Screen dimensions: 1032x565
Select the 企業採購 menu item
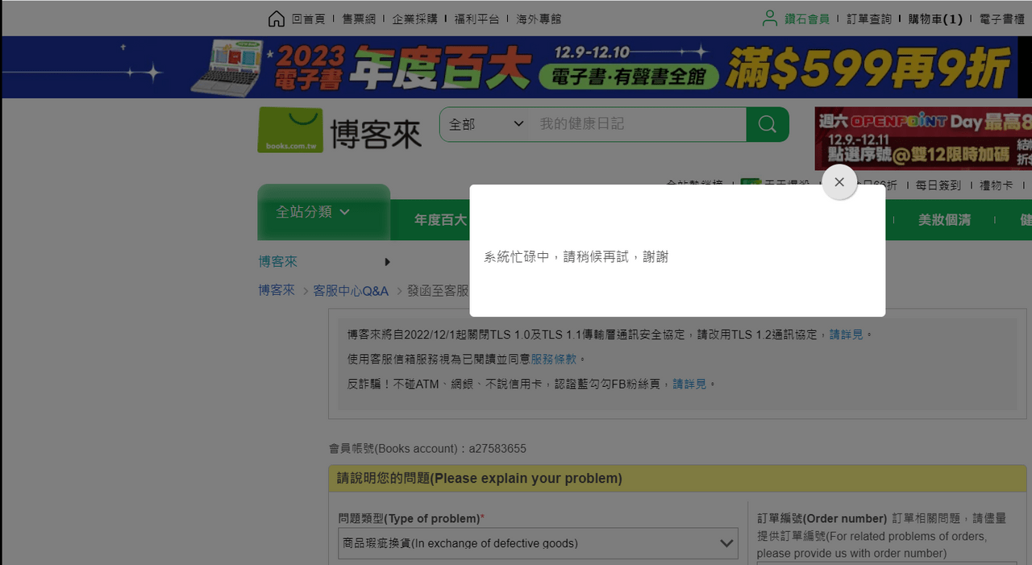tap(415, 18)
